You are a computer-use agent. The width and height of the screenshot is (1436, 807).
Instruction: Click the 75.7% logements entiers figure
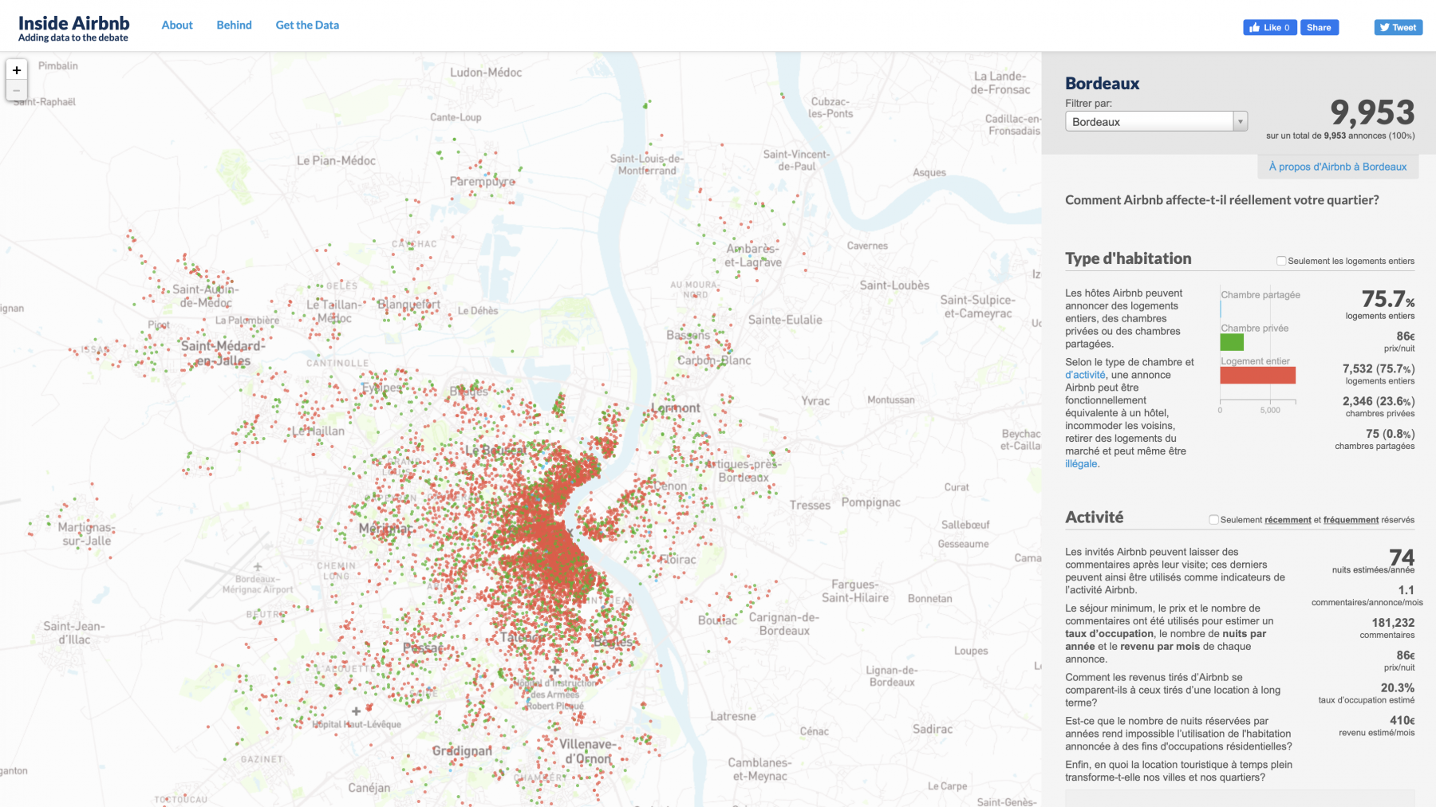(1388, 299)
